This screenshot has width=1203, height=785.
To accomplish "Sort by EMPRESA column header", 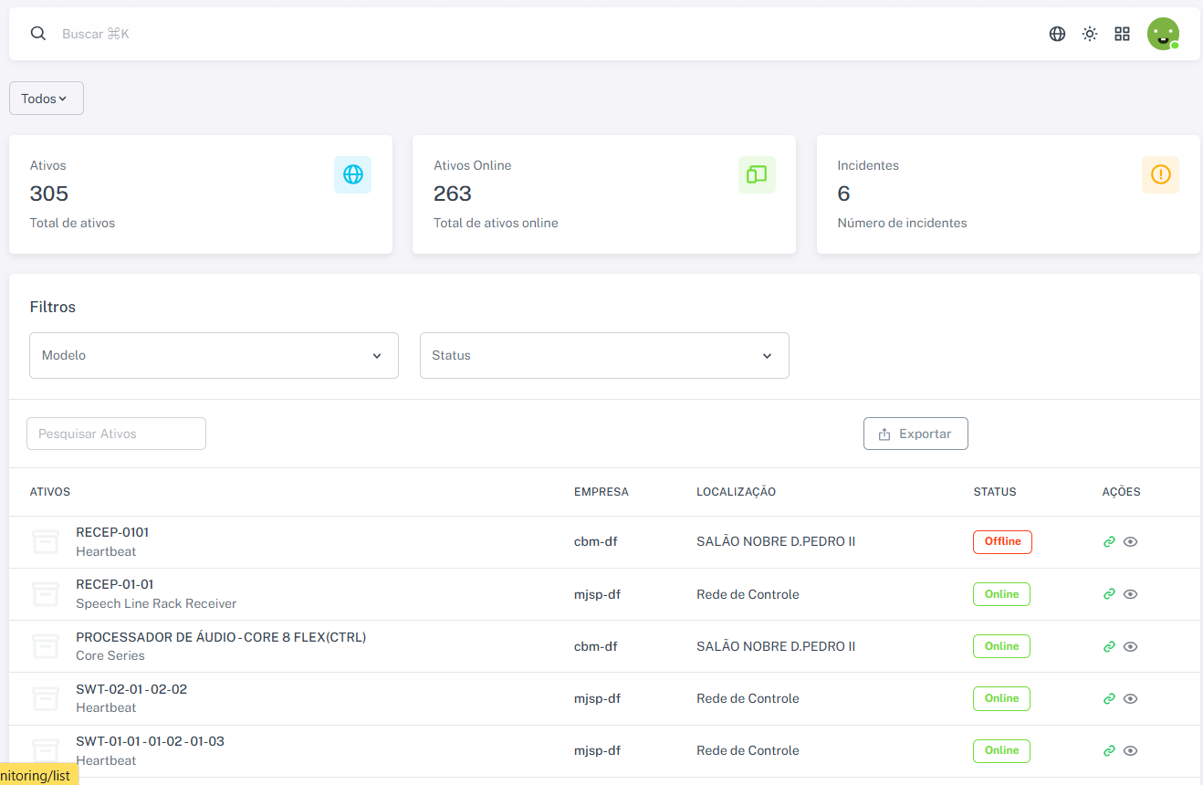I will click(601, 492).
